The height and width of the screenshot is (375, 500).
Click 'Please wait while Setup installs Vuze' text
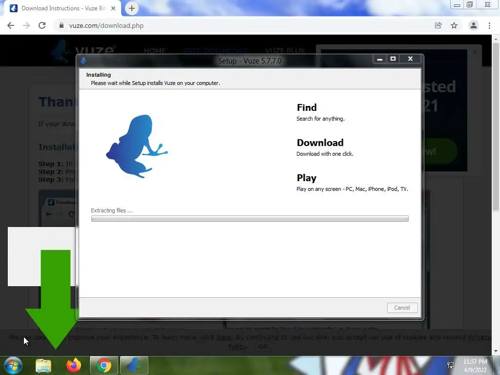pyautogui.click(x=155, y=83)
